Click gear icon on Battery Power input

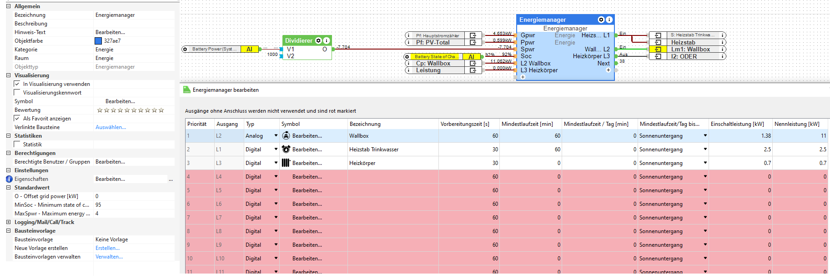point(185,50)
